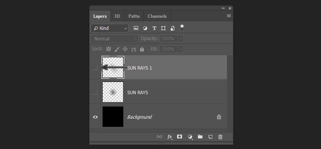Open the Normal blend mode dropdown
The height and width of the screenshot is (149, 321).
(x=115, y=39)
